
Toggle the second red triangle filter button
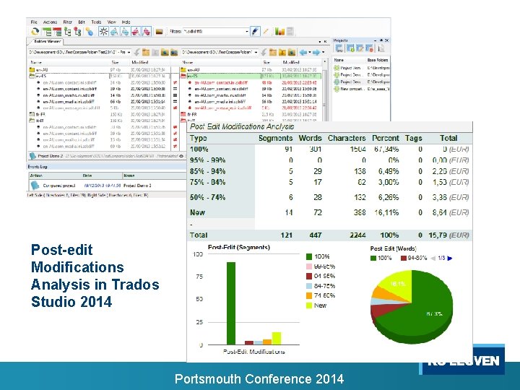coord(147,32)
